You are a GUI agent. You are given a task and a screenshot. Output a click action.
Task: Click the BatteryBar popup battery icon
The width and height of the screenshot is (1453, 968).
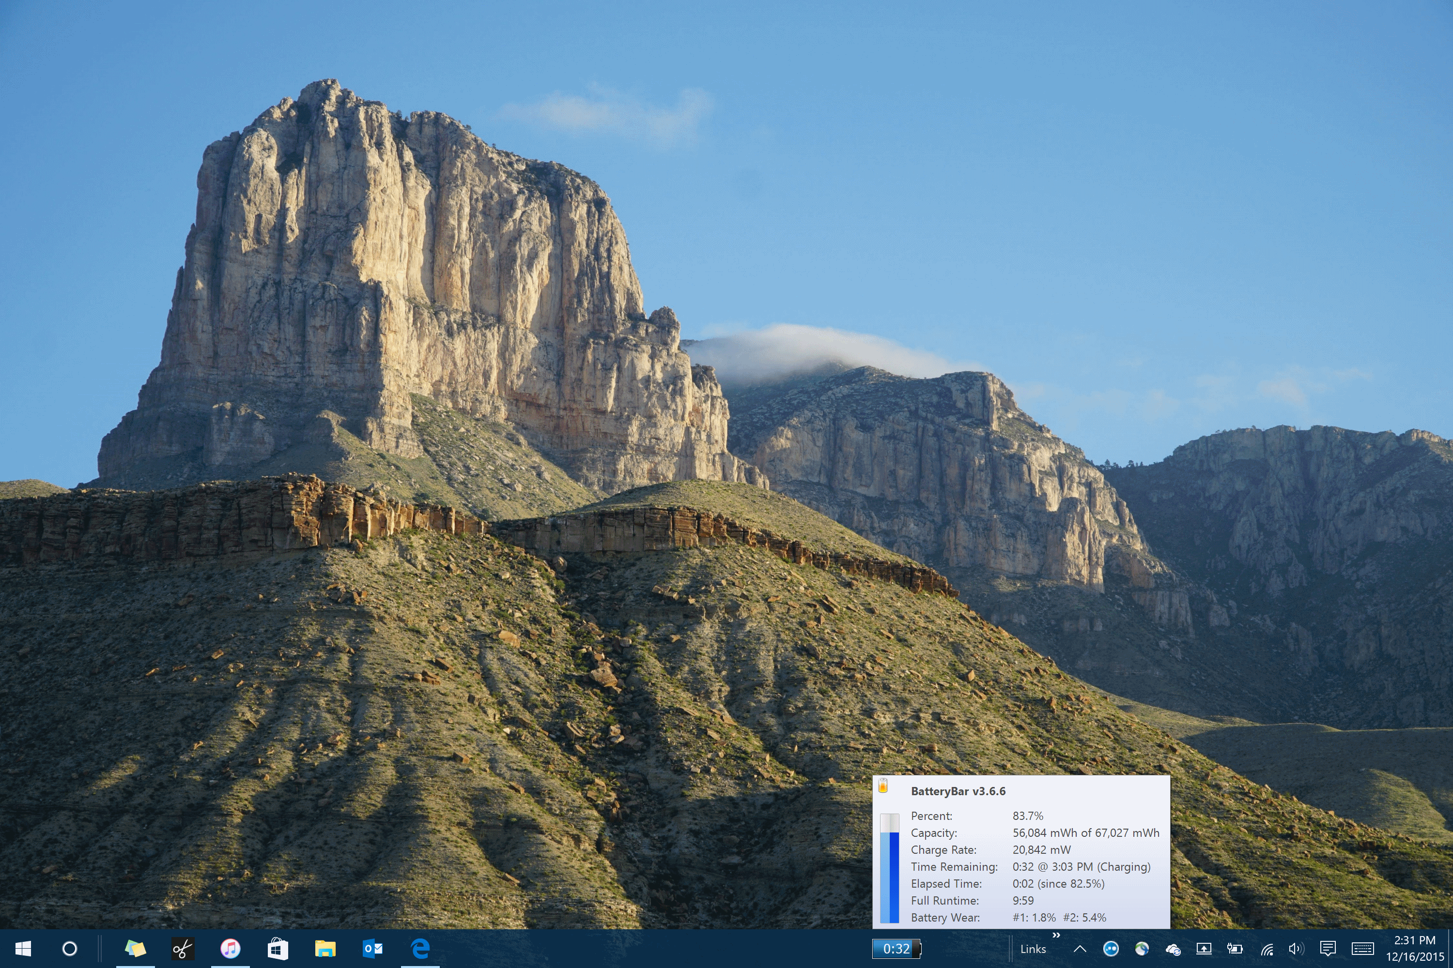883,785
